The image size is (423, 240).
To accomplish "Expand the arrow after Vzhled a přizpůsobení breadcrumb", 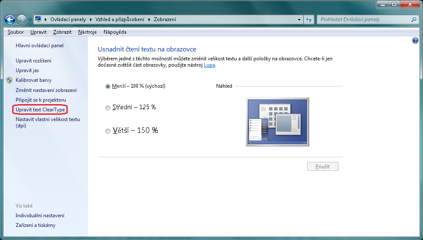I will pyautogui.click(x=148, y=19).
